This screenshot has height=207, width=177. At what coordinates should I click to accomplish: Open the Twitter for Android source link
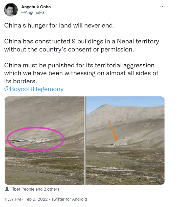click(x=69, y=199)
